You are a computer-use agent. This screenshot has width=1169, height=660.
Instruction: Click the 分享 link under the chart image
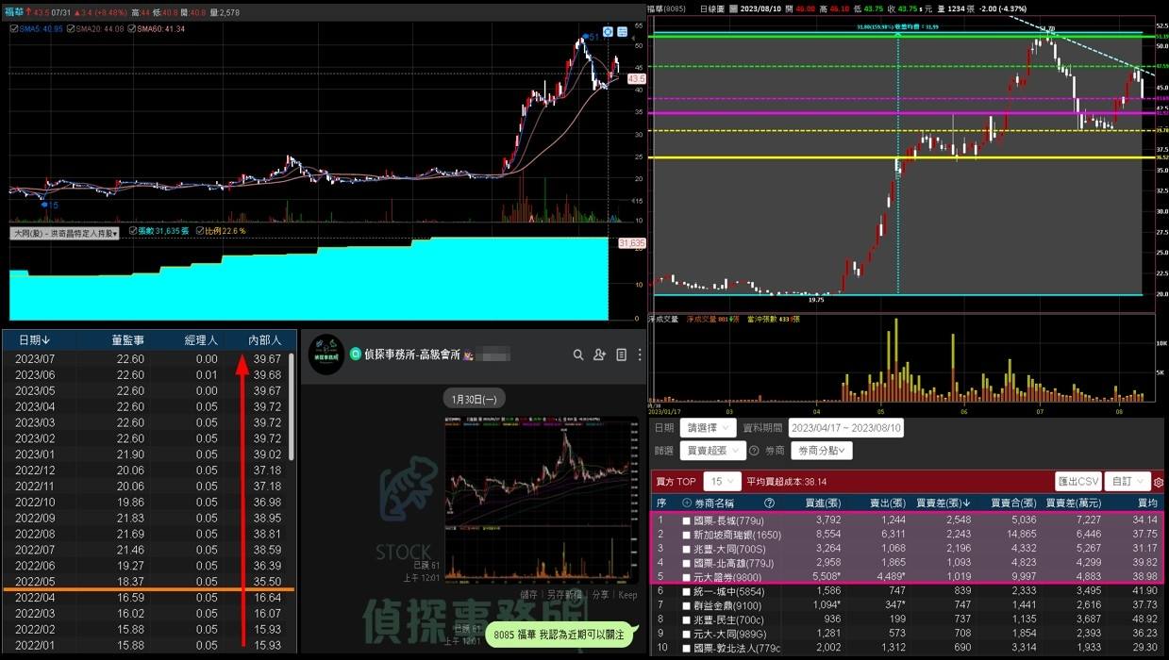pos(601,594)
